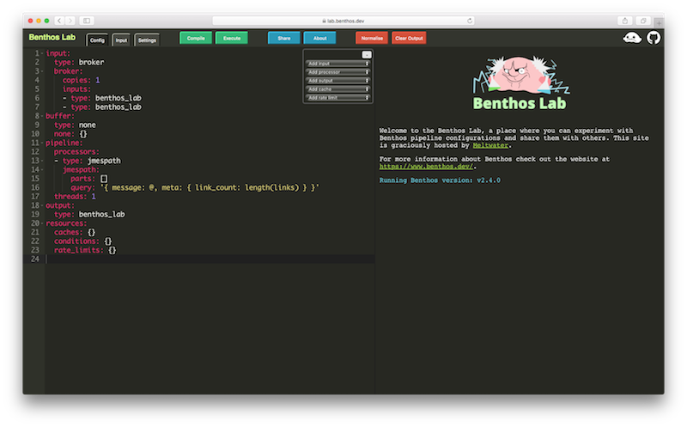Viewport: 687px width, 427px height.
Task: Click the blue About button
Action: point(319,38)
